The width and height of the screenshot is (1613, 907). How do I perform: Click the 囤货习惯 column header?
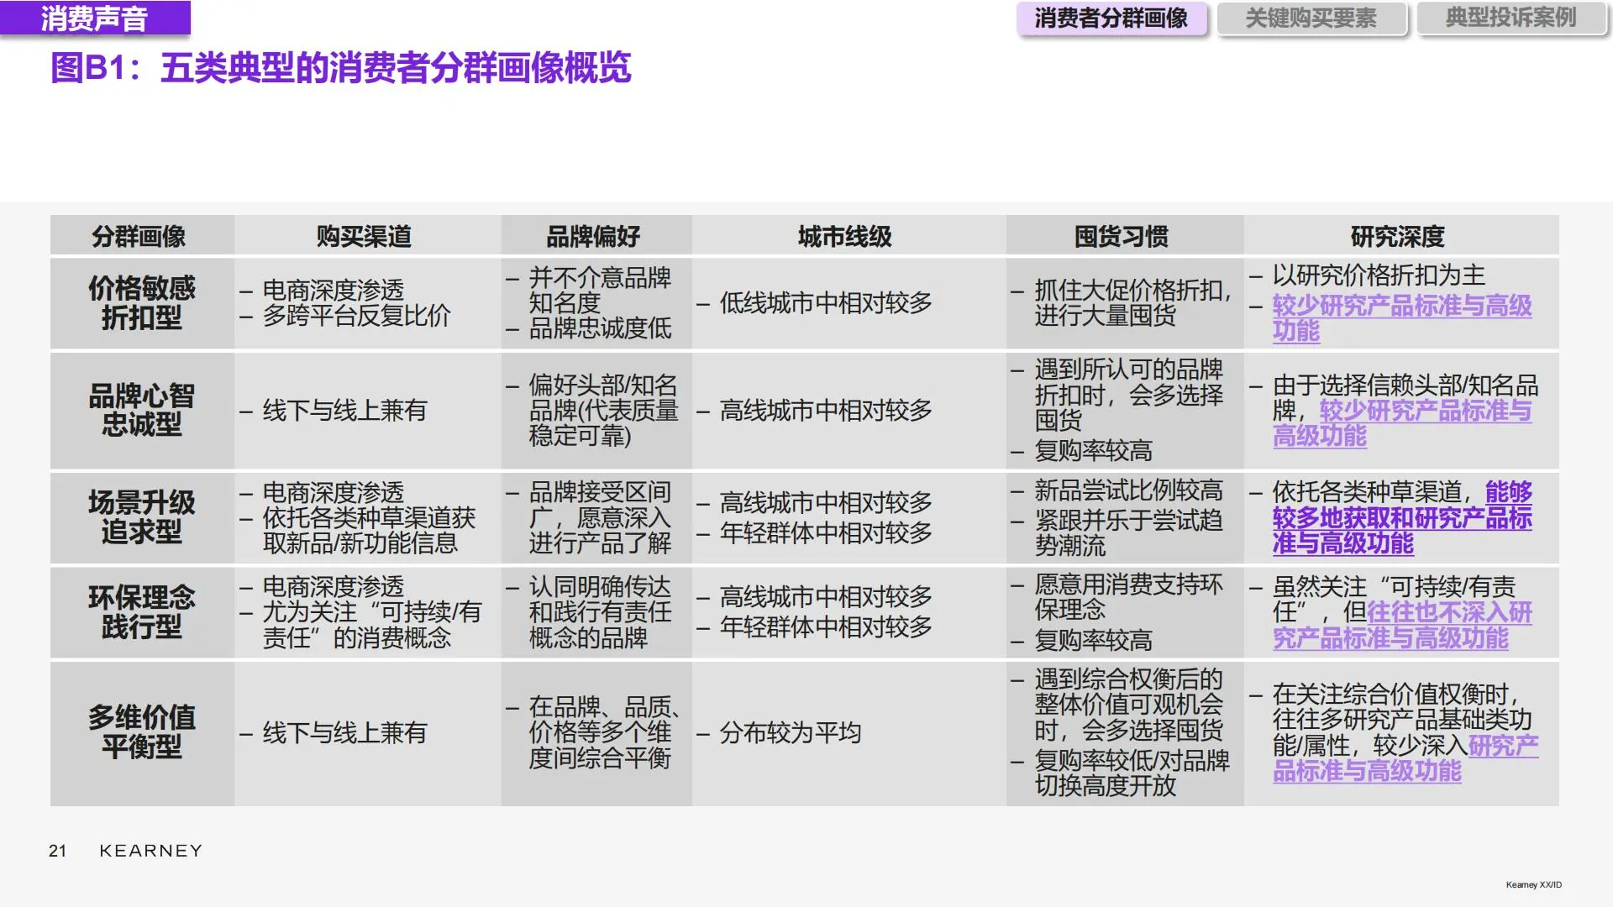(x=1122, y=237)
